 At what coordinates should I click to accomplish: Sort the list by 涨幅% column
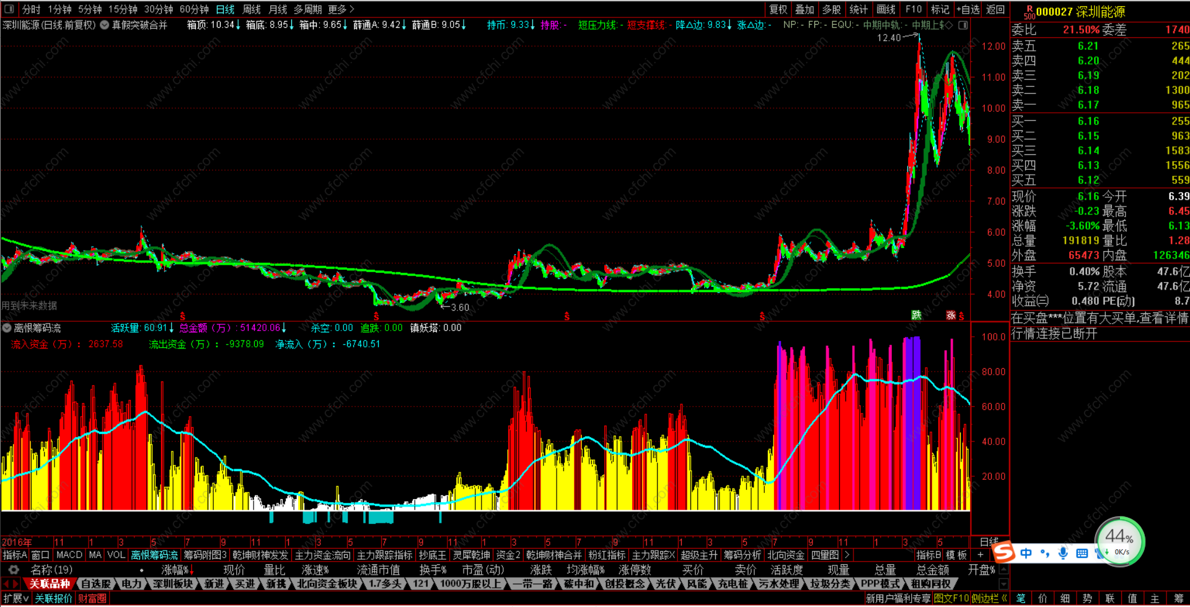tap(177, 570)
